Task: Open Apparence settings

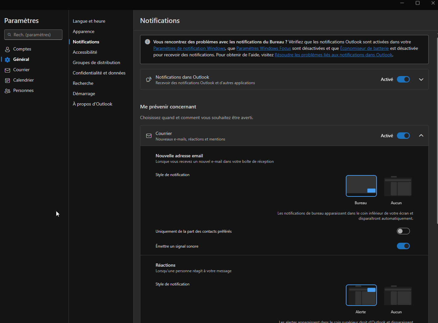Action: [83, 31]
